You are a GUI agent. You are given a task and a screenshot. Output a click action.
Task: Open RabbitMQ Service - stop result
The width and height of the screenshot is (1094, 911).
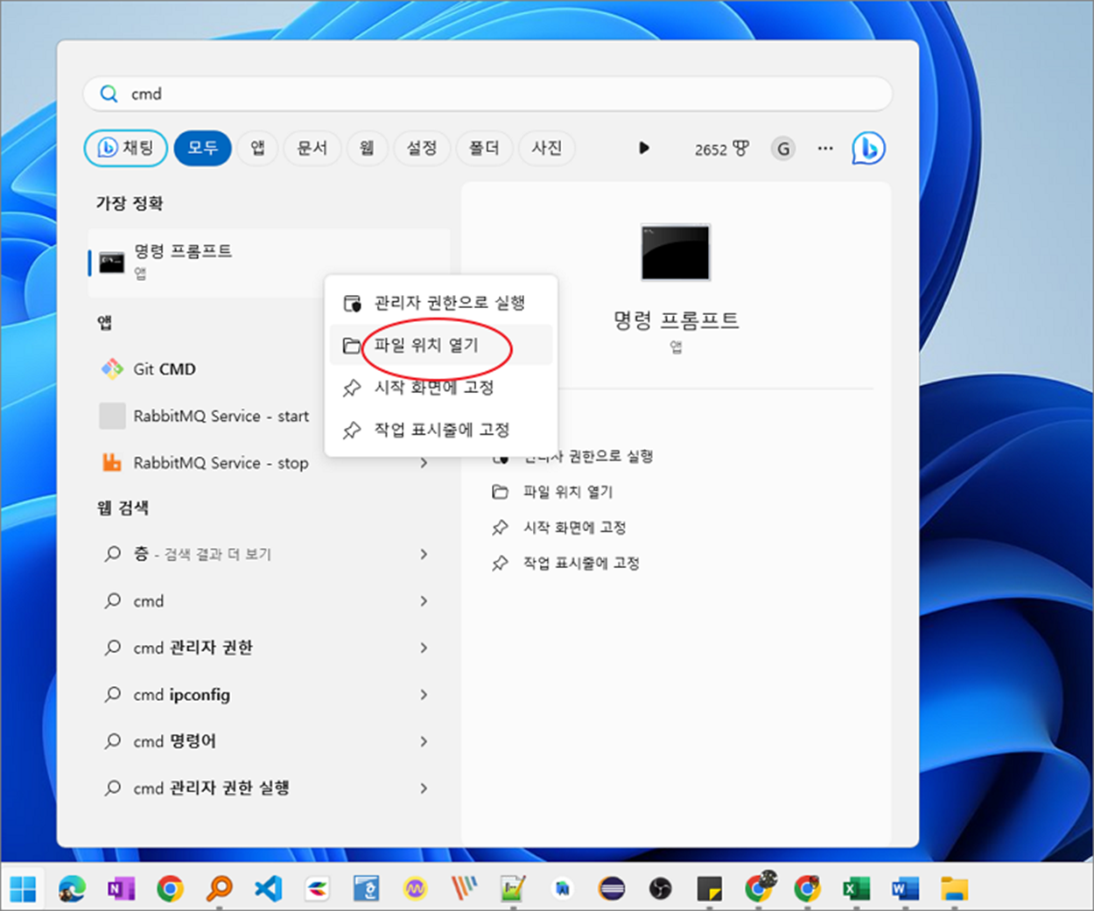click(204, 463)
